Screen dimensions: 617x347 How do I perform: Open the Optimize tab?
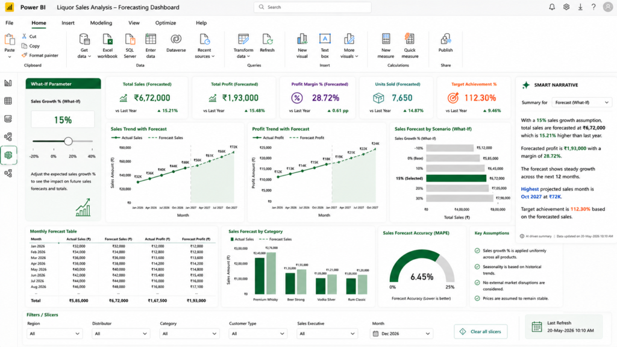click(165, 23)
